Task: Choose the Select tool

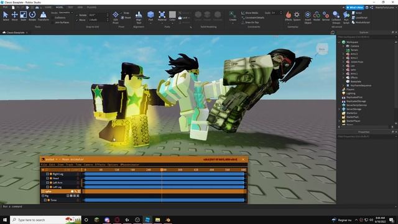Action: point(6,16)
